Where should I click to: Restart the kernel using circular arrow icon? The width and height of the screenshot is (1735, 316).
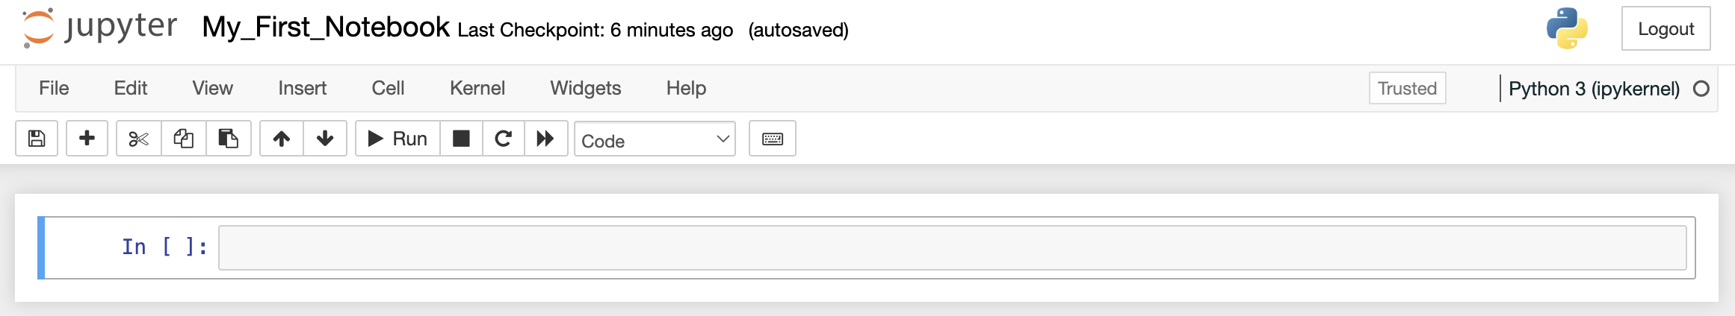click(504, 139)
